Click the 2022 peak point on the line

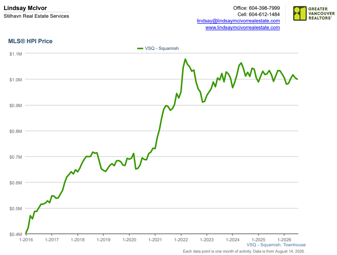tap(185, 59)
